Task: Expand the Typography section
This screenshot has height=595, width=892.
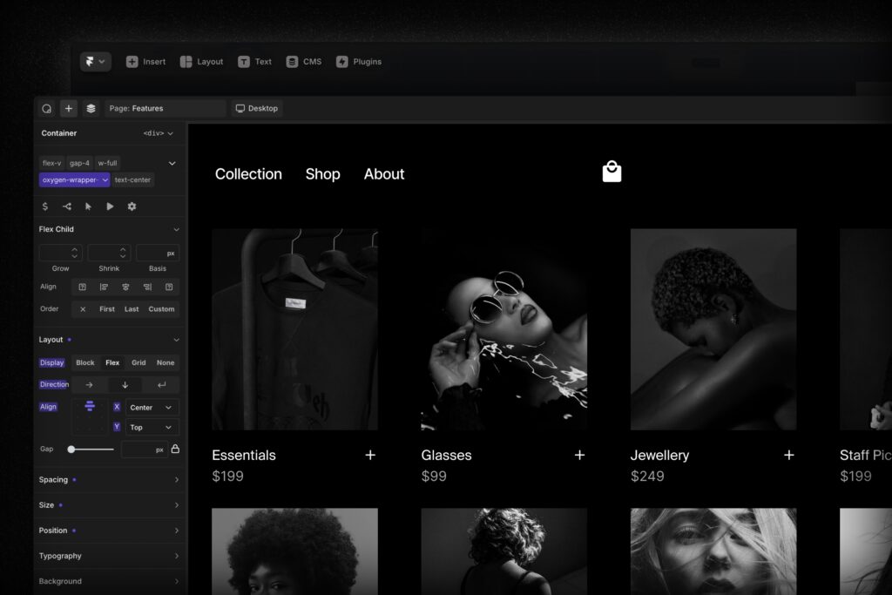Action: [x=109, y=556]
